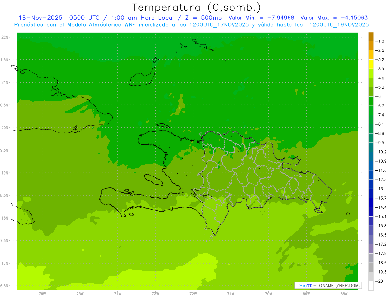
Task: Click the legend value "-5.3"
Action: click(380, 87)
